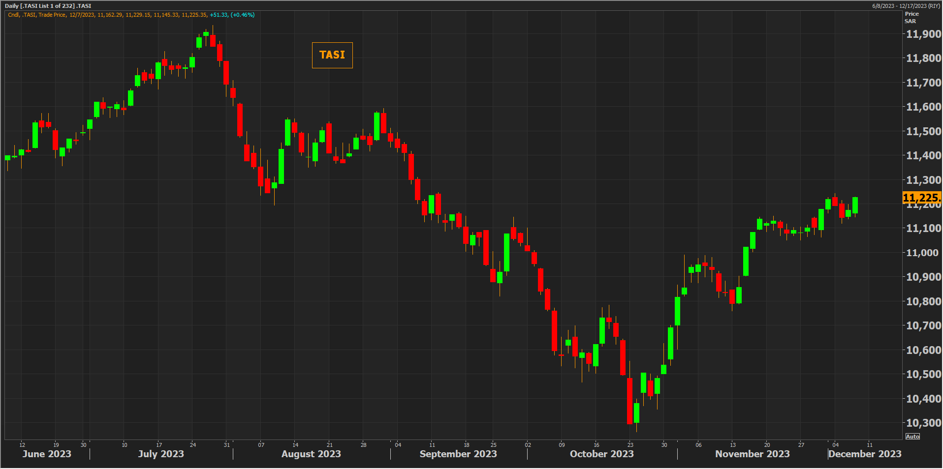Click the 10,700 price axis label

[x=923, y=325]
